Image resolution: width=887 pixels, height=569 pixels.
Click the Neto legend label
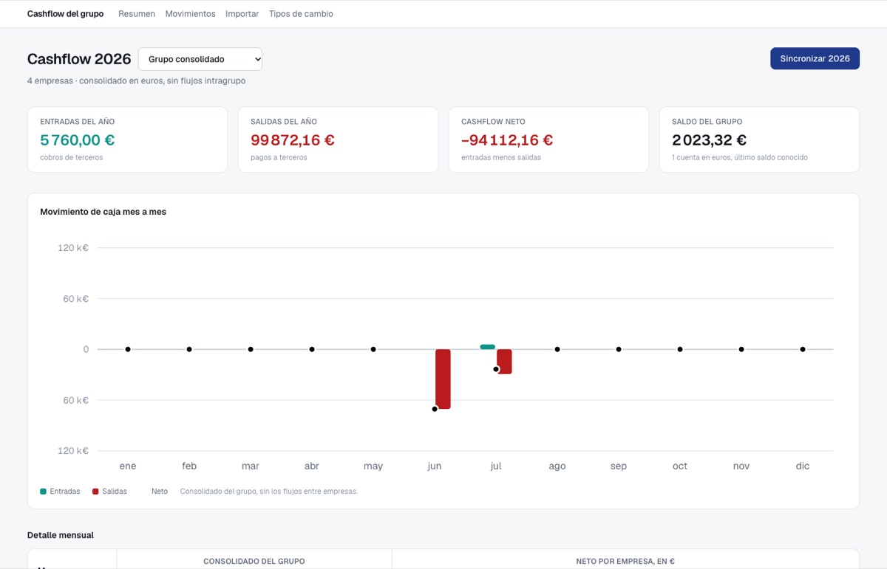tap(160, 492)
